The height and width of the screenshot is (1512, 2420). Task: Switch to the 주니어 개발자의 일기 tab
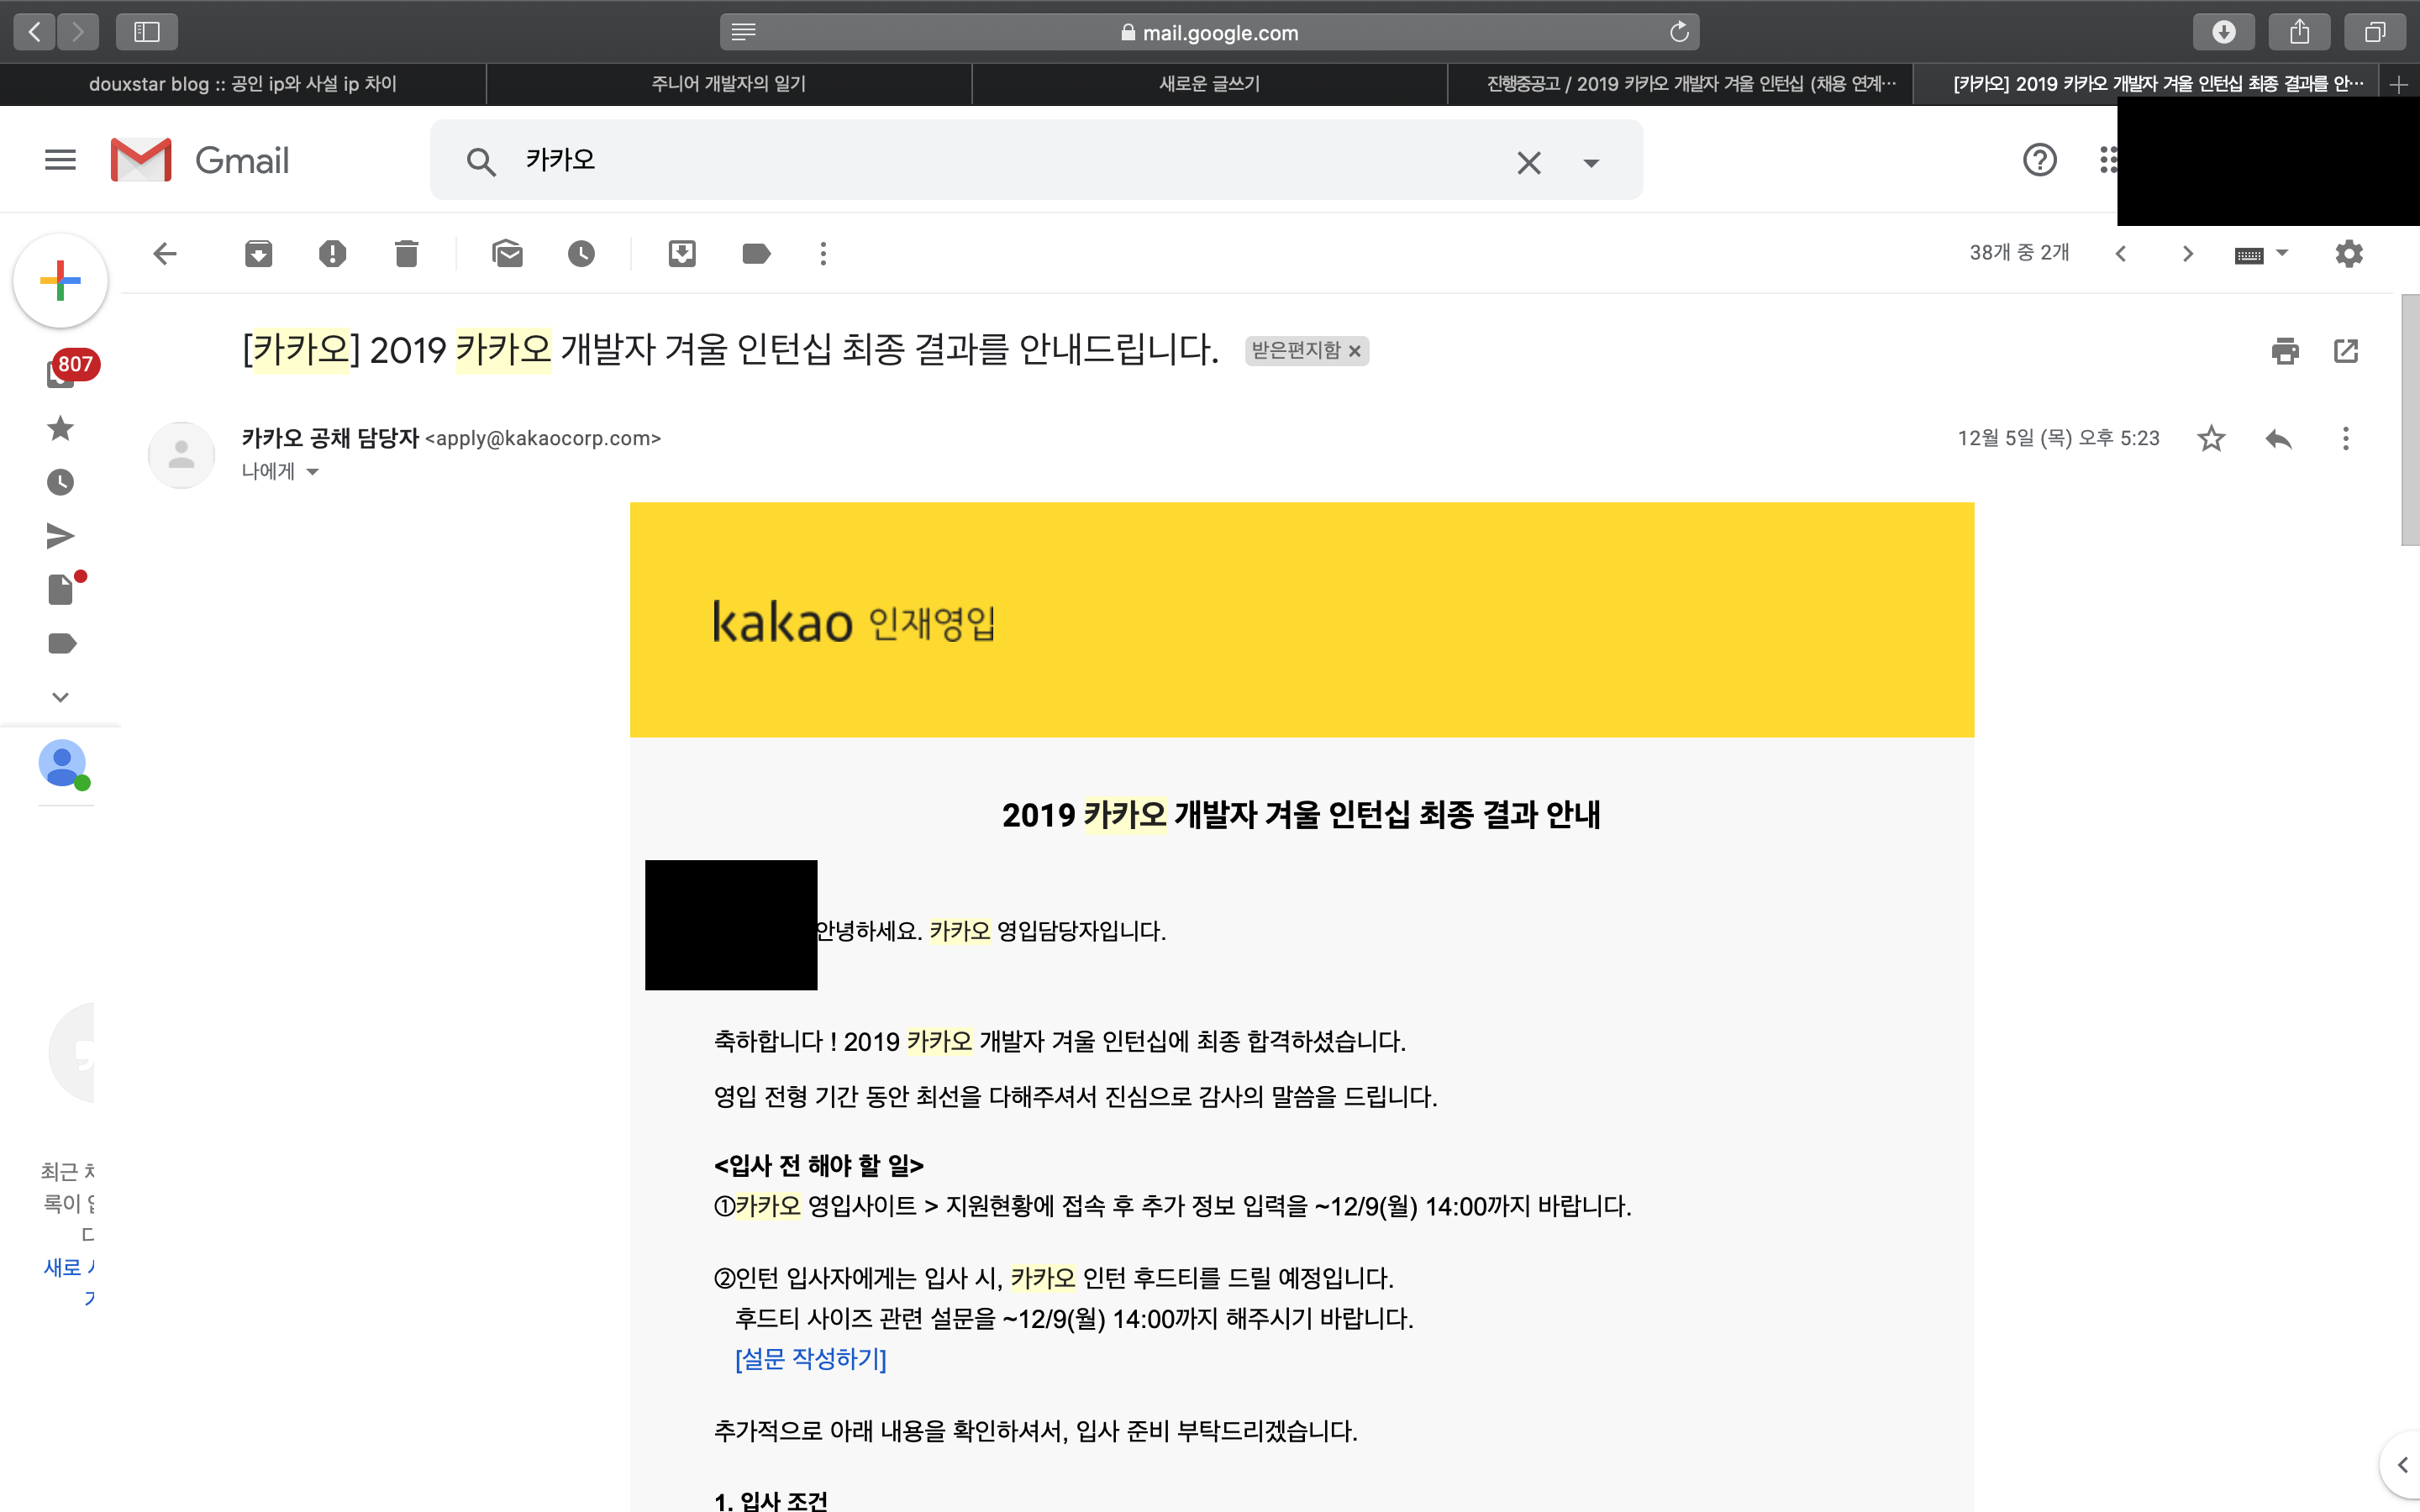click(728, 84)
